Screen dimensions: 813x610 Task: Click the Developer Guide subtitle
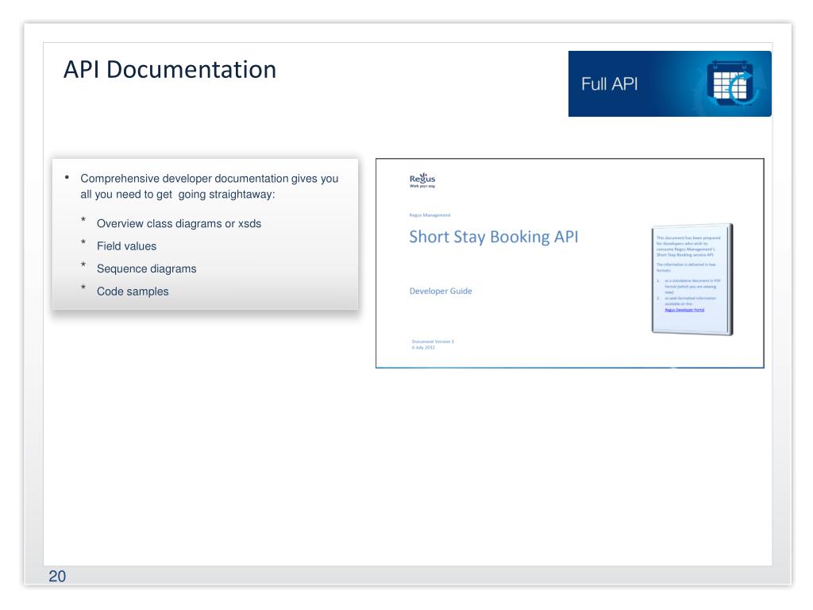[441, 291]
